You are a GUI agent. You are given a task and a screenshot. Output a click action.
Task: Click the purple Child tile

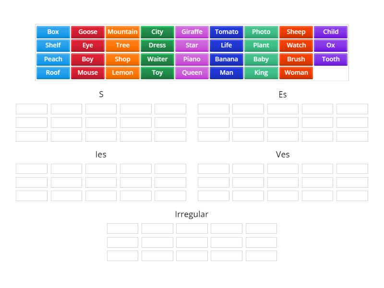331,32
